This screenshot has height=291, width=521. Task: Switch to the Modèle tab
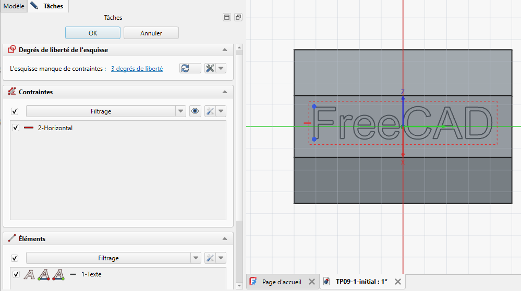tap(14, 6)
